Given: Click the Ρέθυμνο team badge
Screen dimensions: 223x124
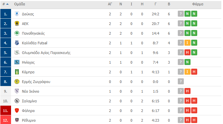Looking at the screenshot, I should (x=17, y=120).
